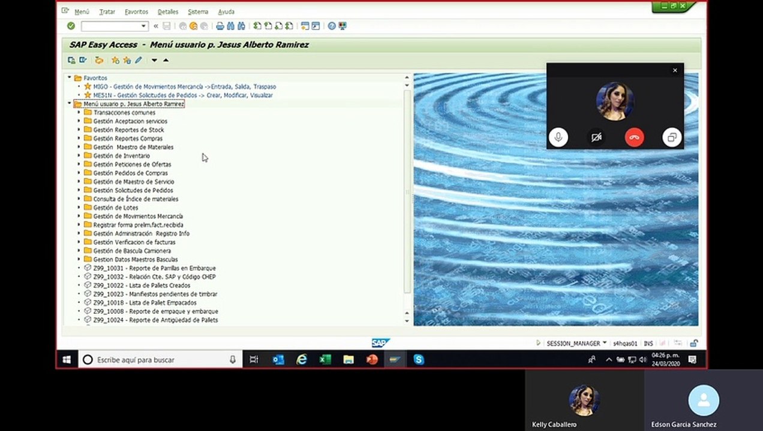Click the Delete Favorites star icon

127,60
